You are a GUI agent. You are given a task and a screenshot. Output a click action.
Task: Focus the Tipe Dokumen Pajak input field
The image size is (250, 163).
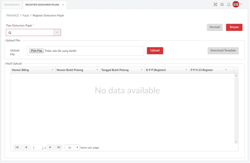(x=32, y=33)
